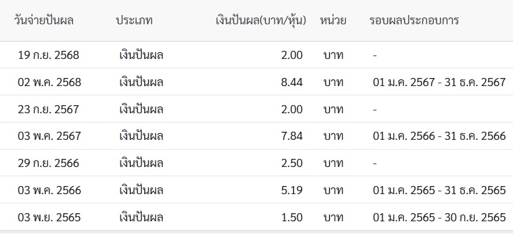Click the รอบผลประกอบการ column header

(414, 21)
